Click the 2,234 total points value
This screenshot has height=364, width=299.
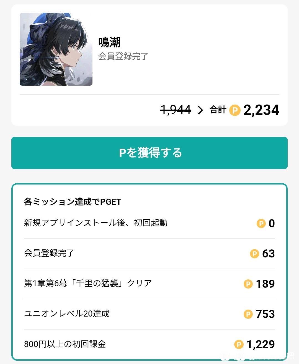[261, 110]
